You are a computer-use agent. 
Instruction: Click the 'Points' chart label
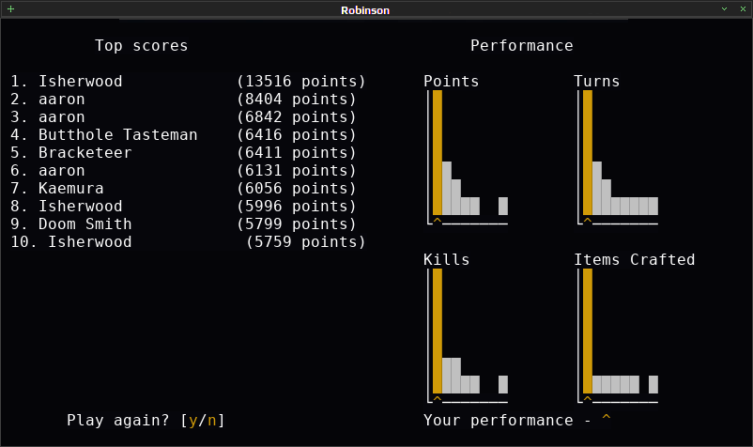point(452,81)
